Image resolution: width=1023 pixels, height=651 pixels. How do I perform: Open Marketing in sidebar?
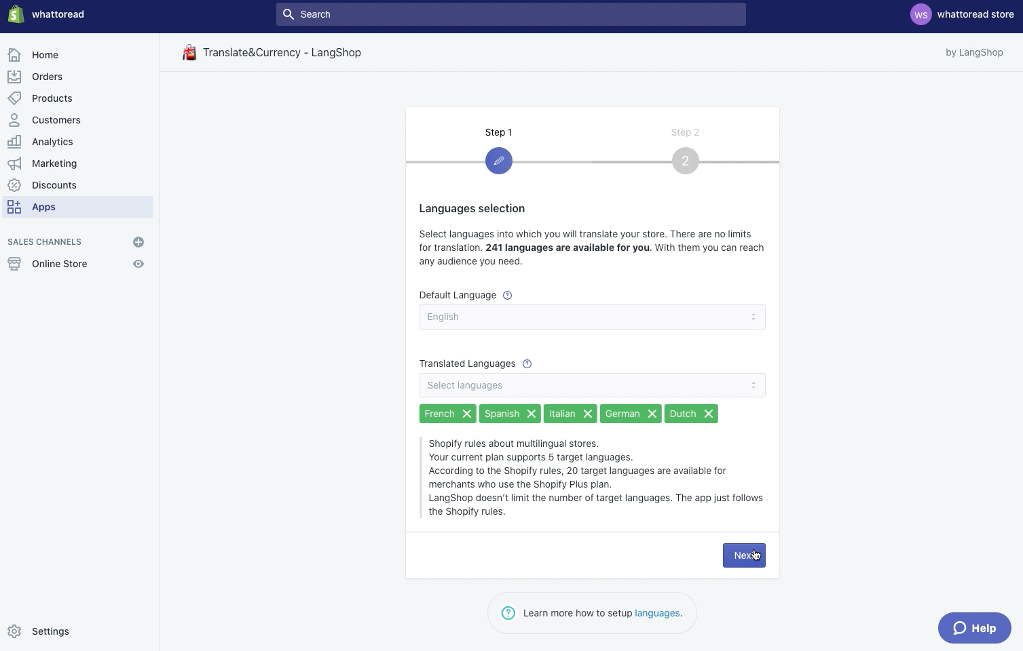click(54, 163)
